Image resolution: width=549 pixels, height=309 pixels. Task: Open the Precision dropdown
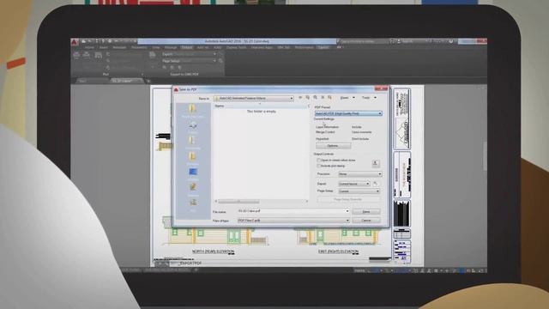360,174
